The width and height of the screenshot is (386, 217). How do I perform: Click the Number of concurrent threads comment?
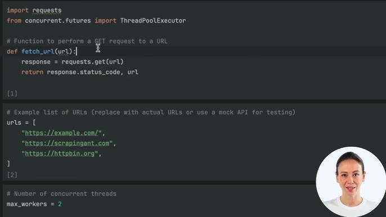[61, 194]
